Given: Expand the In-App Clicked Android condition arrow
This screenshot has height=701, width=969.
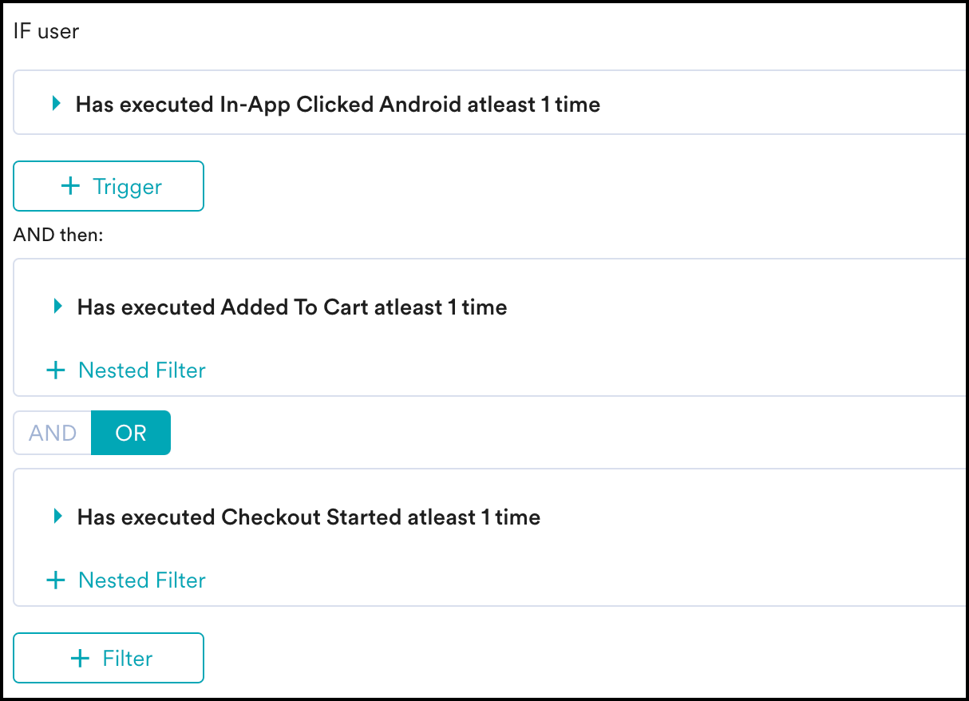Looking at the screenshot, I should coord(56,103).
